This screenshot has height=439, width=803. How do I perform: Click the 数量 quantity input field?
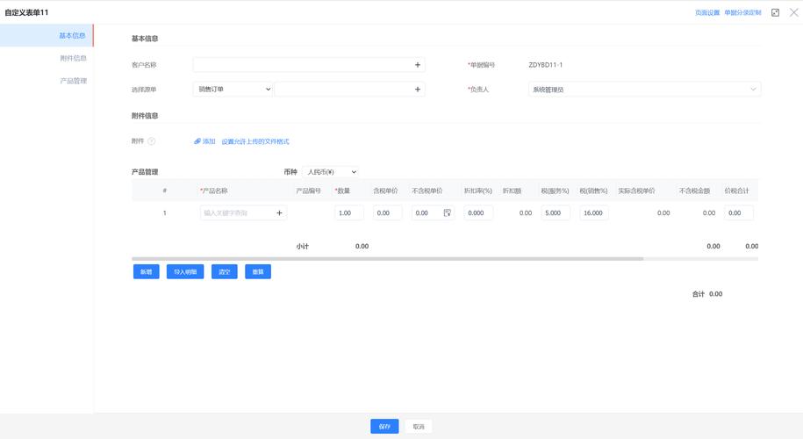(348, 213)
